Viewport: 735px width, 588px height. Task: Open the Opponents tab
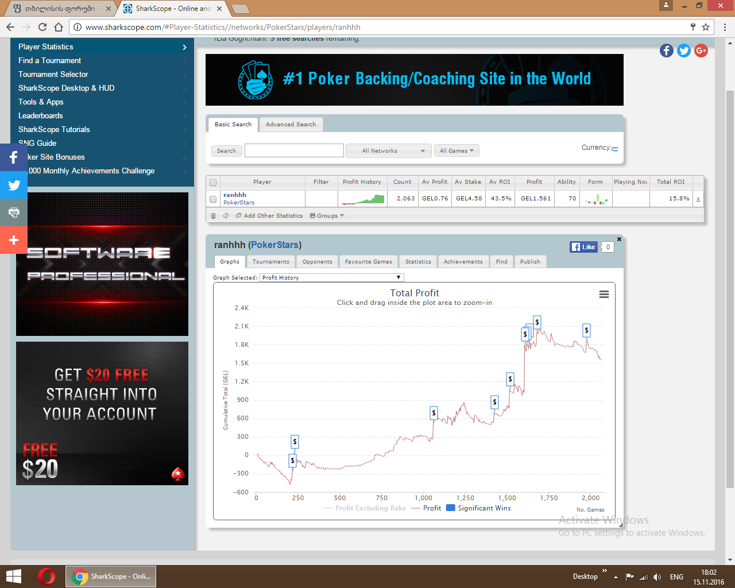[318, 262]
